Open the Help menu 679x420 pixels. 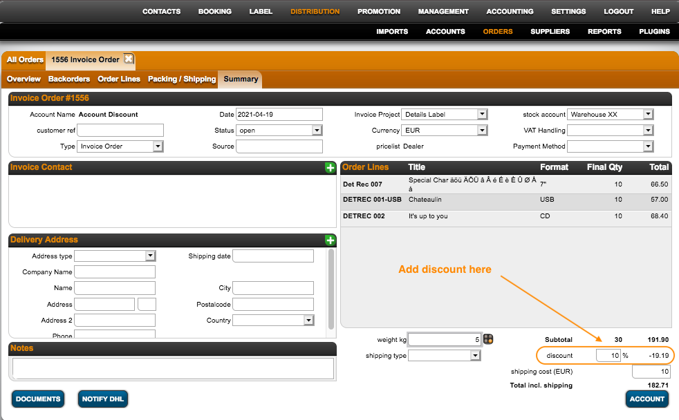660,11
